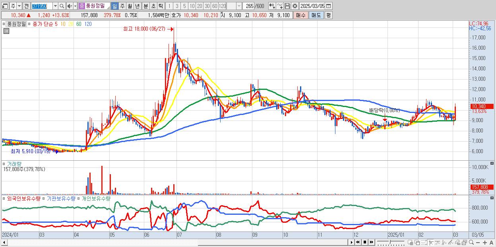Click the stock code input field 371950
Screen dimensions: 496x247
coord(42,6)
